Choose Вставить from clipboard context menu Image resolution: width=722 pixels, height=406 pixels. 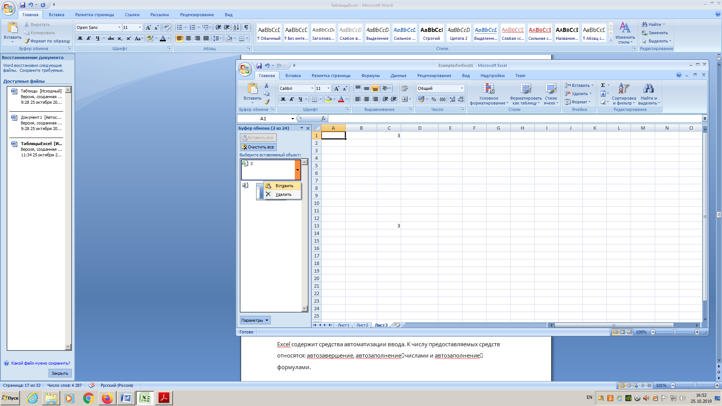point(282,186)
